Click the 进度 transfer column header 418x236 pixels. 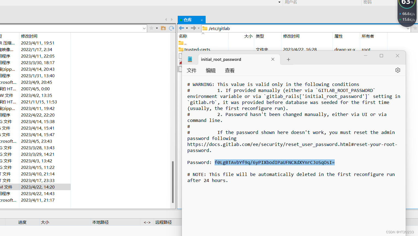pos(22,222)
